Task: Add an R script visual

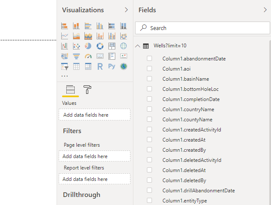Action: 100,66
